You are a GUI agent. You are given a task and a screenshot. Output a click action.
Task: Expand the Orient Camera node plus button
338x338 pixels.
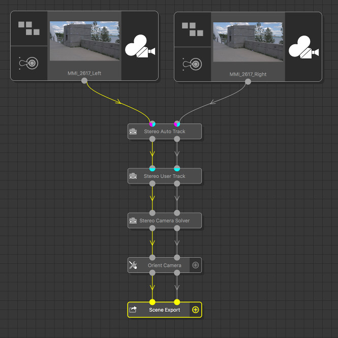coord(196,265)
